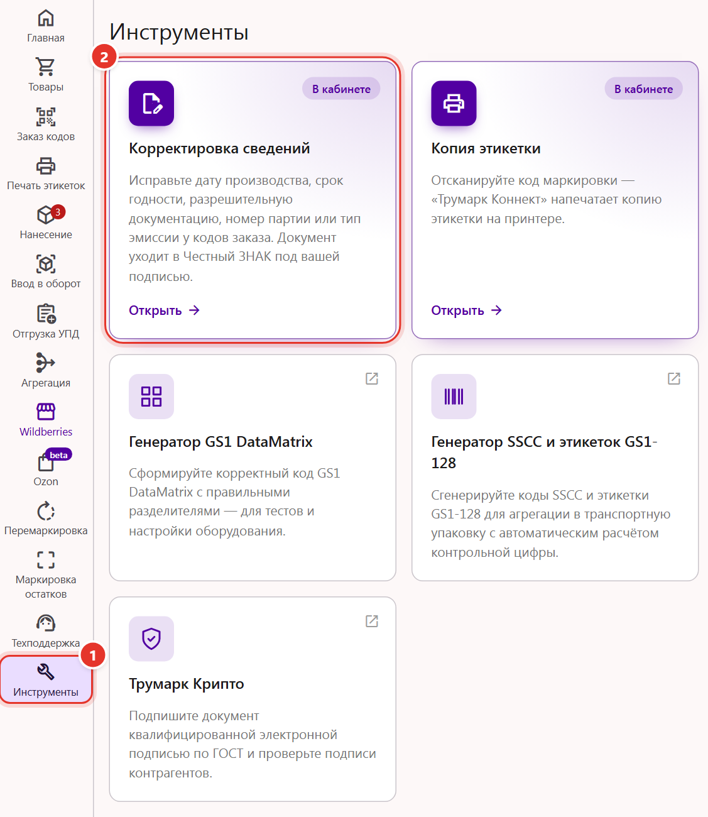The height and width of the screenshot is (817, 708).
Task: Select Заказ кодов menu label
Action: [46, 136]
